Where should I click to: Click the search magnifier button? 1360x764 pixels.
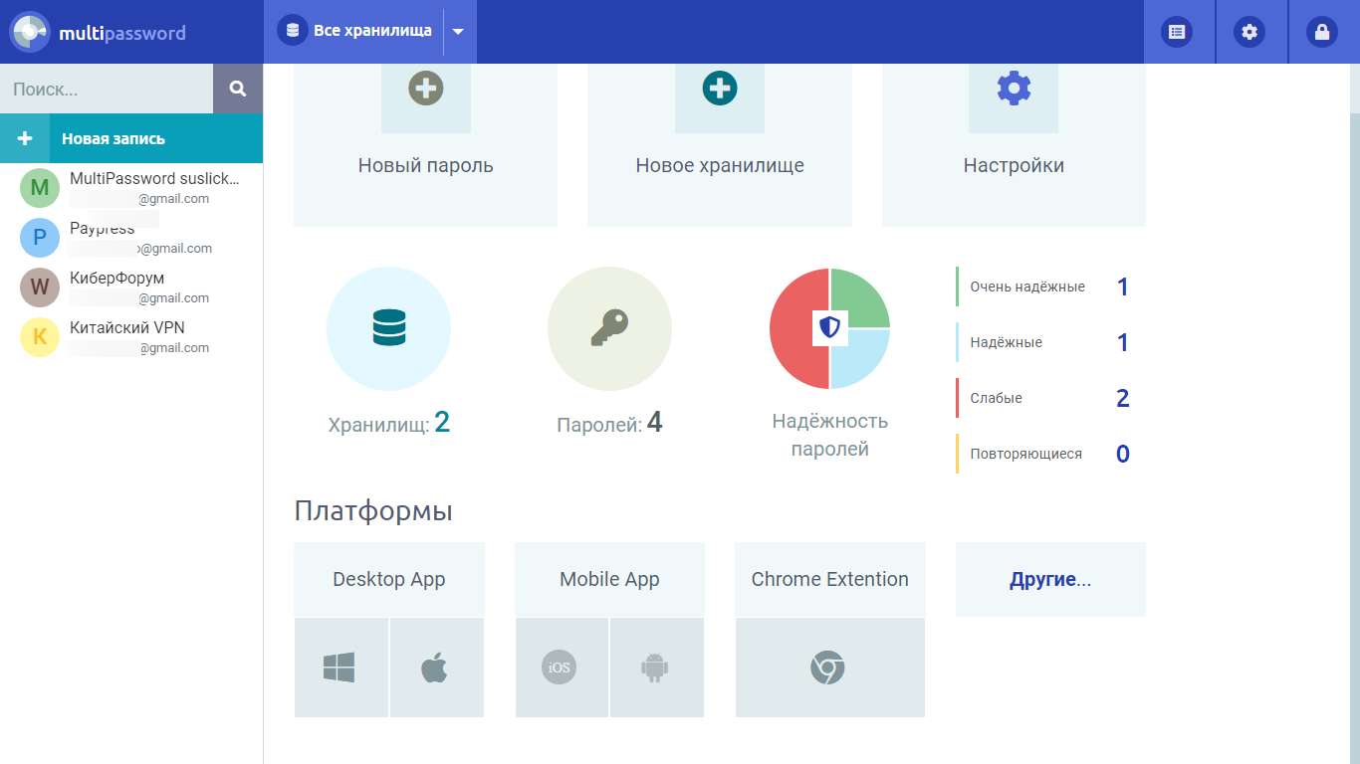click(x=238, y=89)
